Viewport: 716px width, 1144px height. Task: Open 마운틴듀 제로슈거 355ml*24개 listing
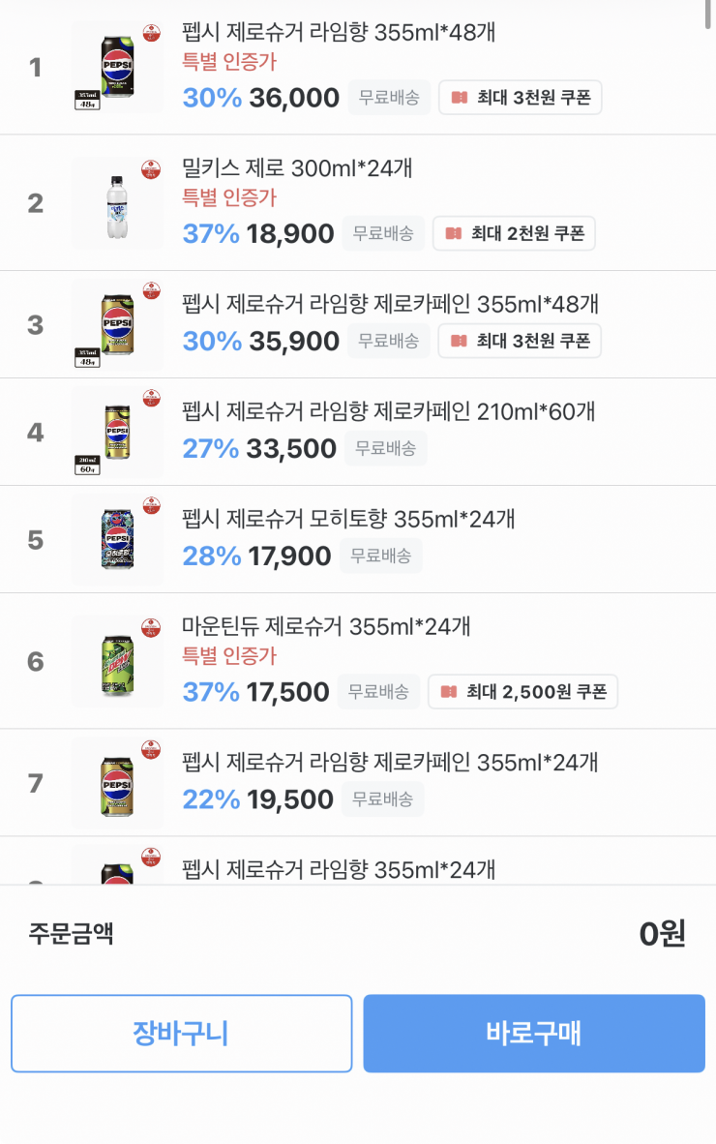[x=326, y=626]
